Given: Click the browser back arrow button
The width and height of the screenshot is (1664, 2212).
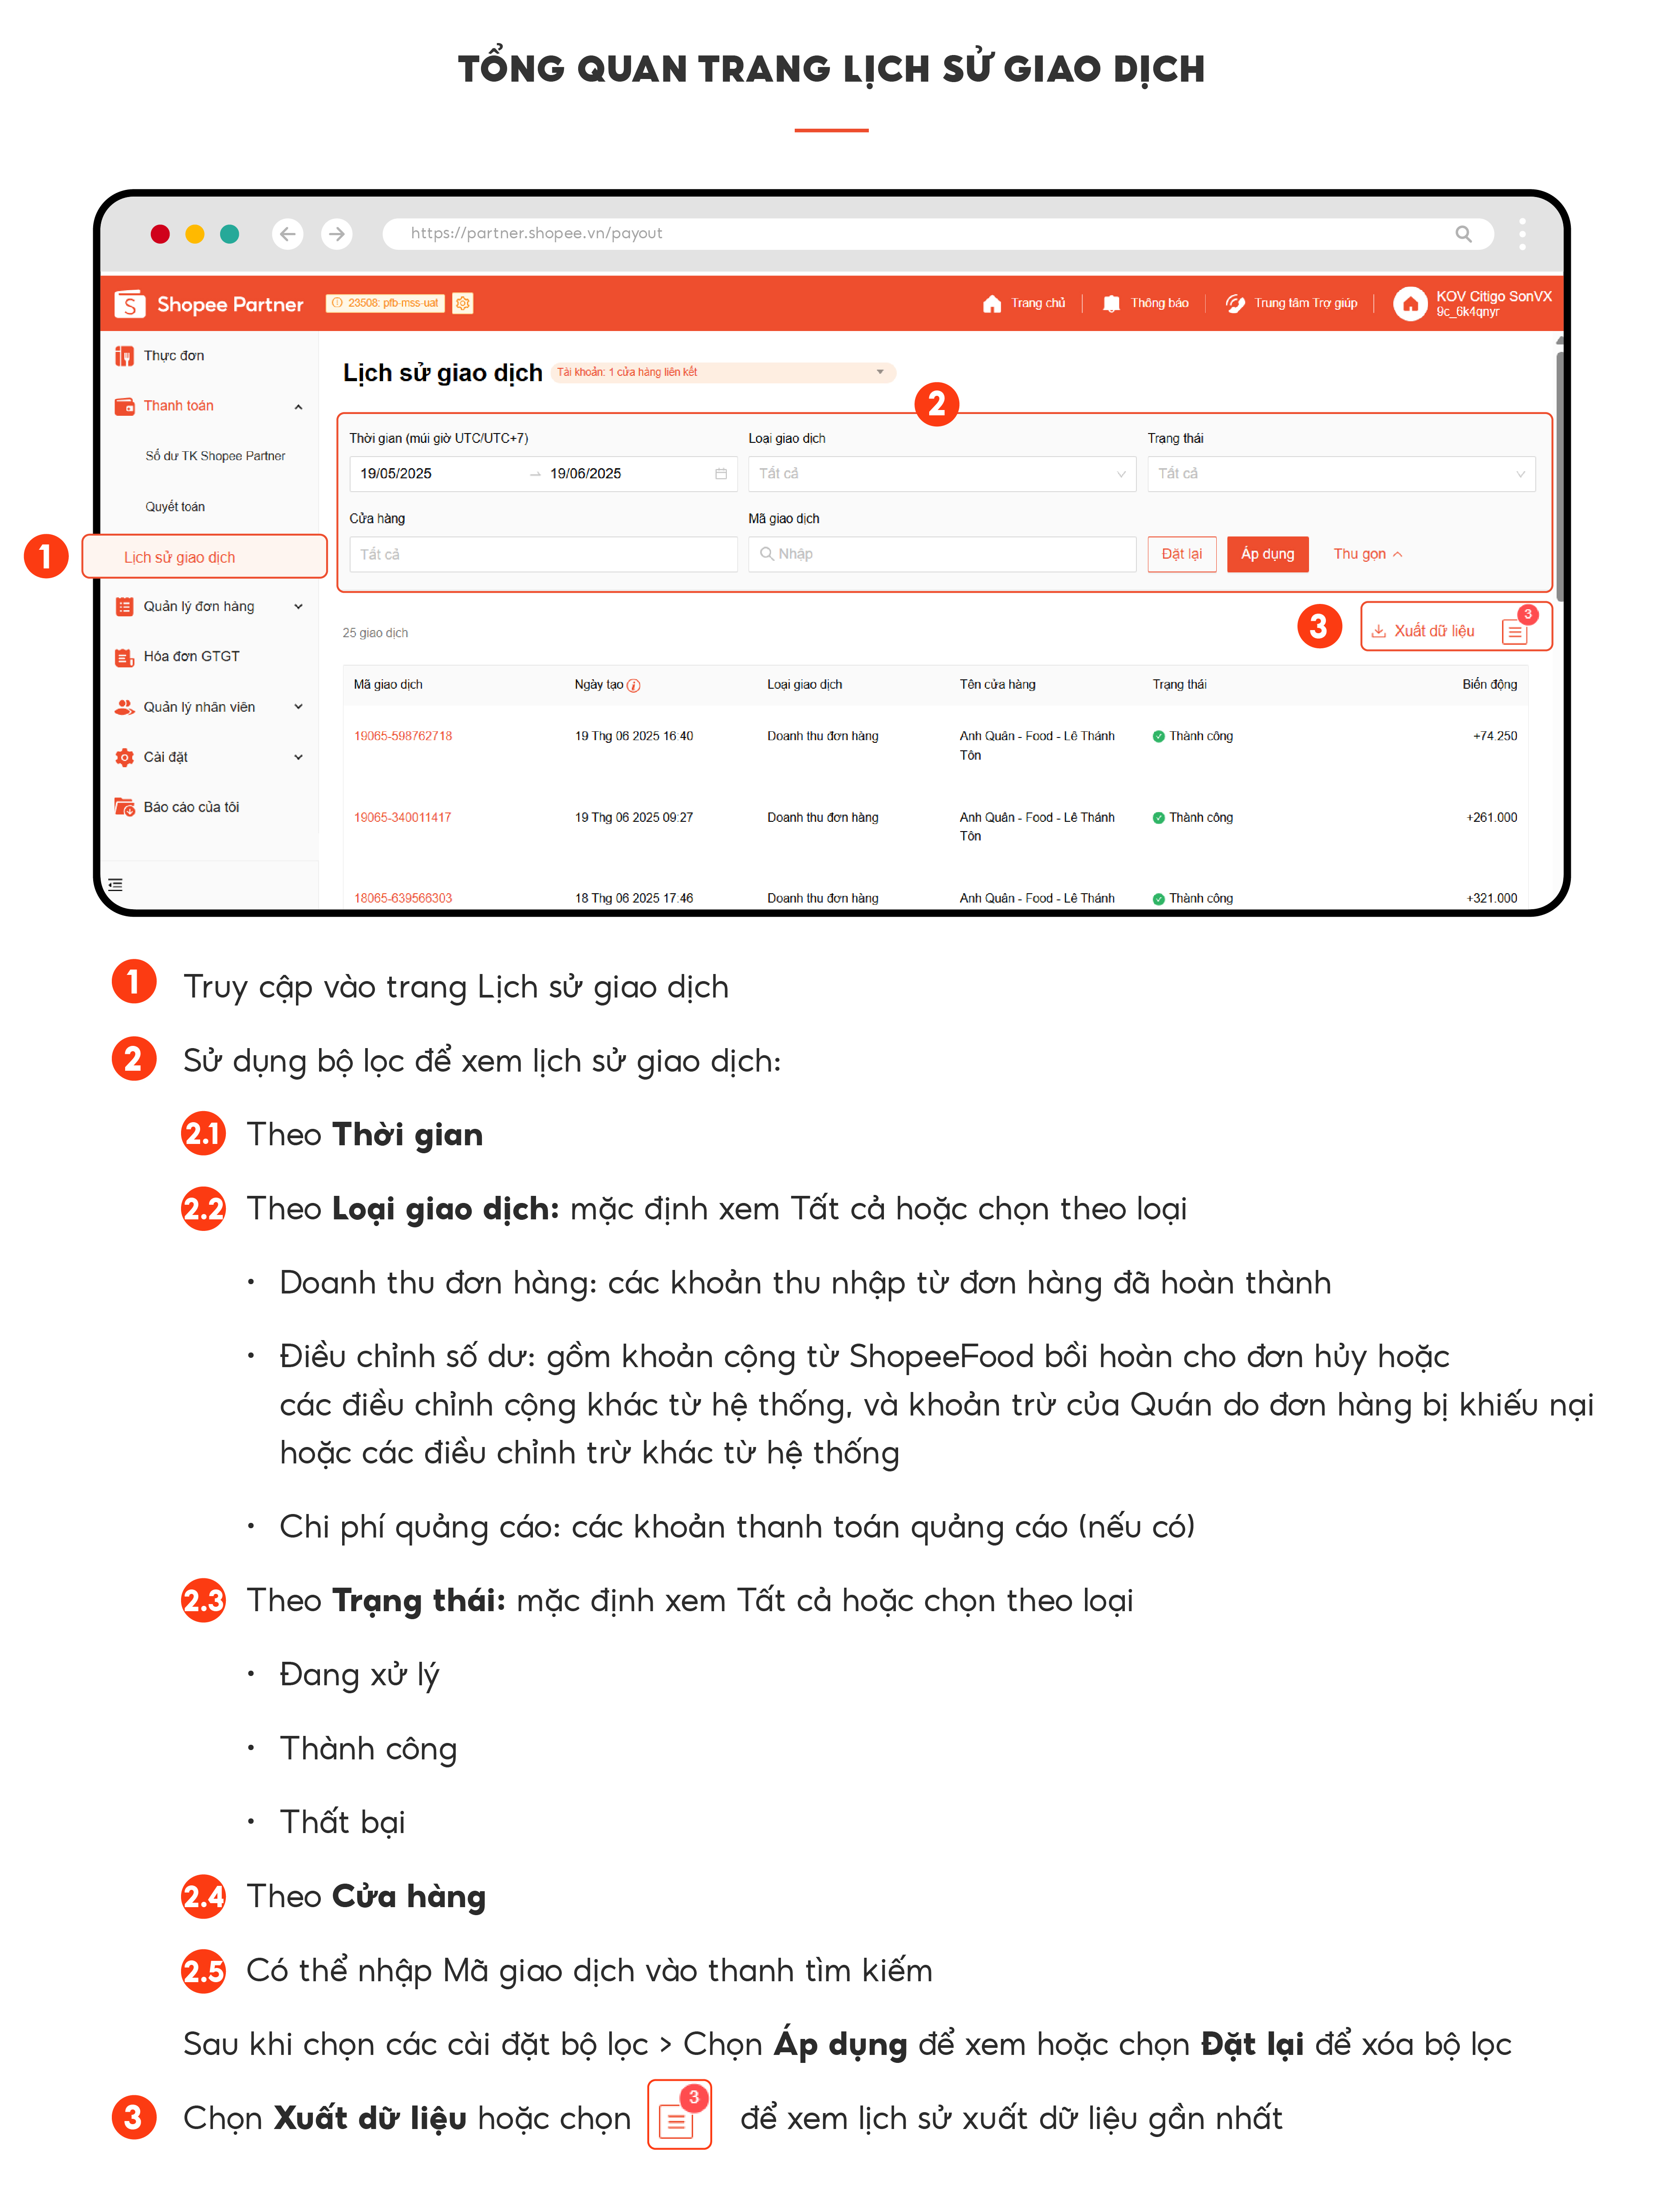Looking at the screenshot, I should tap(288, 234).
